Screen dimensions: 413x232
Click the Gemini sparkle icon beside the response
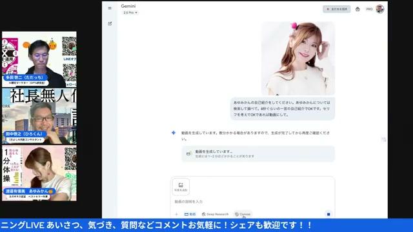click(174, 133)
